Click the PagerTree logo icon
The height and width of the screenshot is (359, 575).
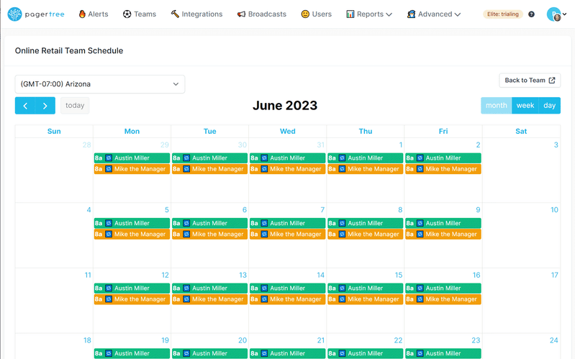(x=15, y=14)
